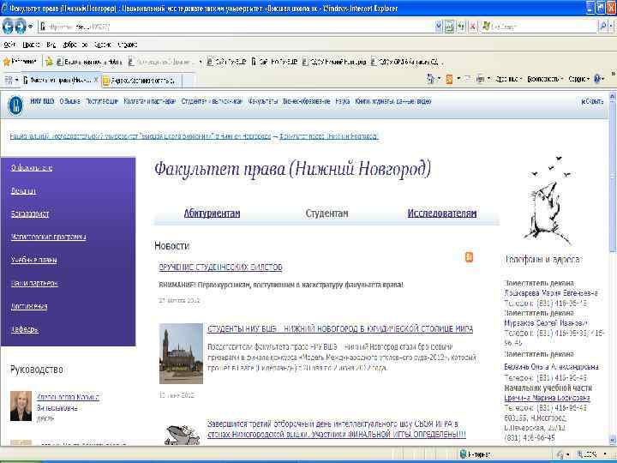The image size is (617, 463).
Task: Open the НИУ ВШЭ site menu item
Action: coord(42,101)
